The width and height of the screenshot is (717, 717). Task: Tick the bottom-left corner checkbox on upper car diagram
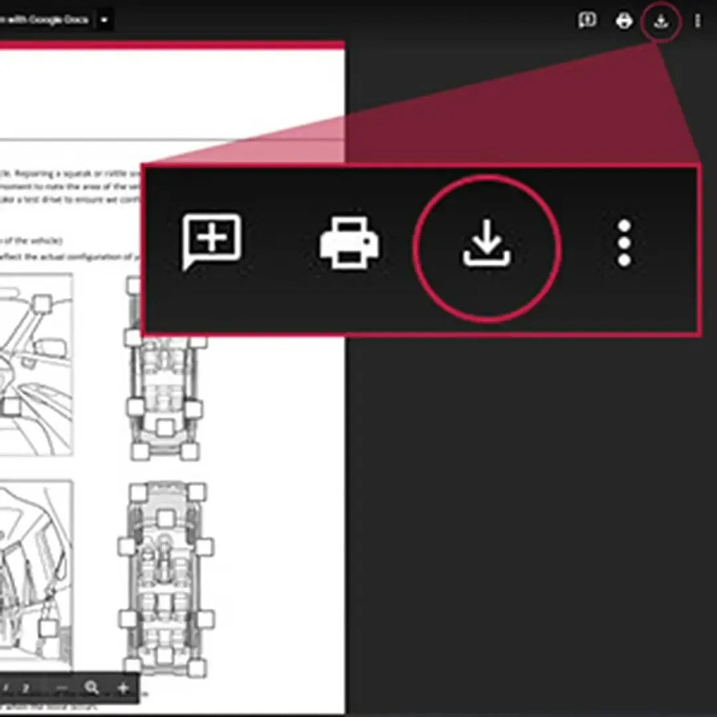click(x=140, y=451)
